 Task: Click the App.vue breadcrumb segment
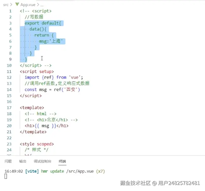pyautogui.click(x=28, y=5)
